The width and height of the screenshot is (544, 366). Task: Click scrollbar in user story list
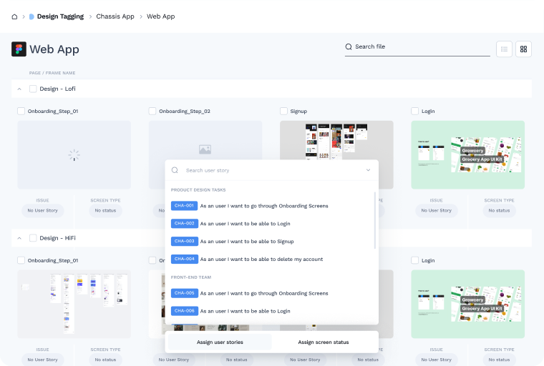coord(374,220)
